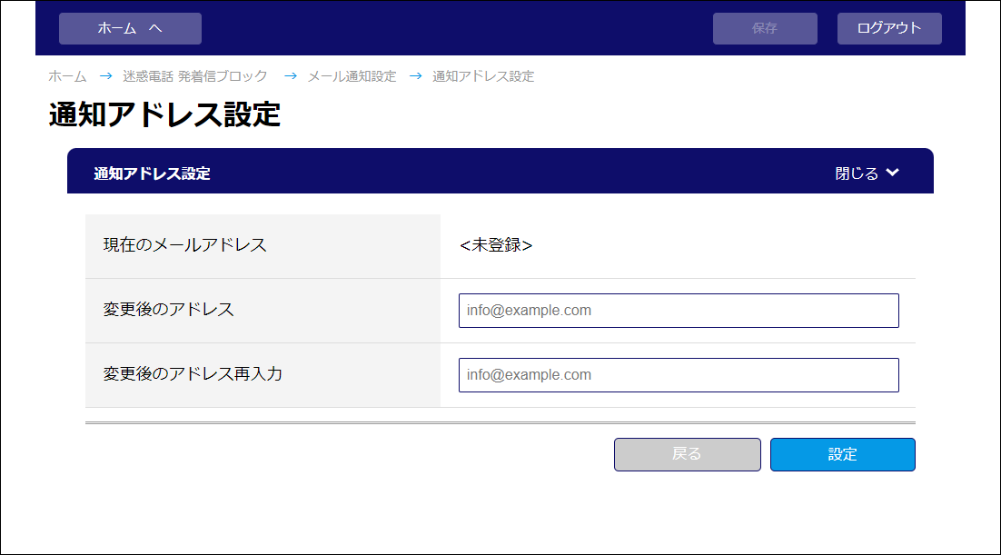Screen dimensions: 1001x555
Task: Click the 現在のメールアドレス row label
Action: [184, 245]
